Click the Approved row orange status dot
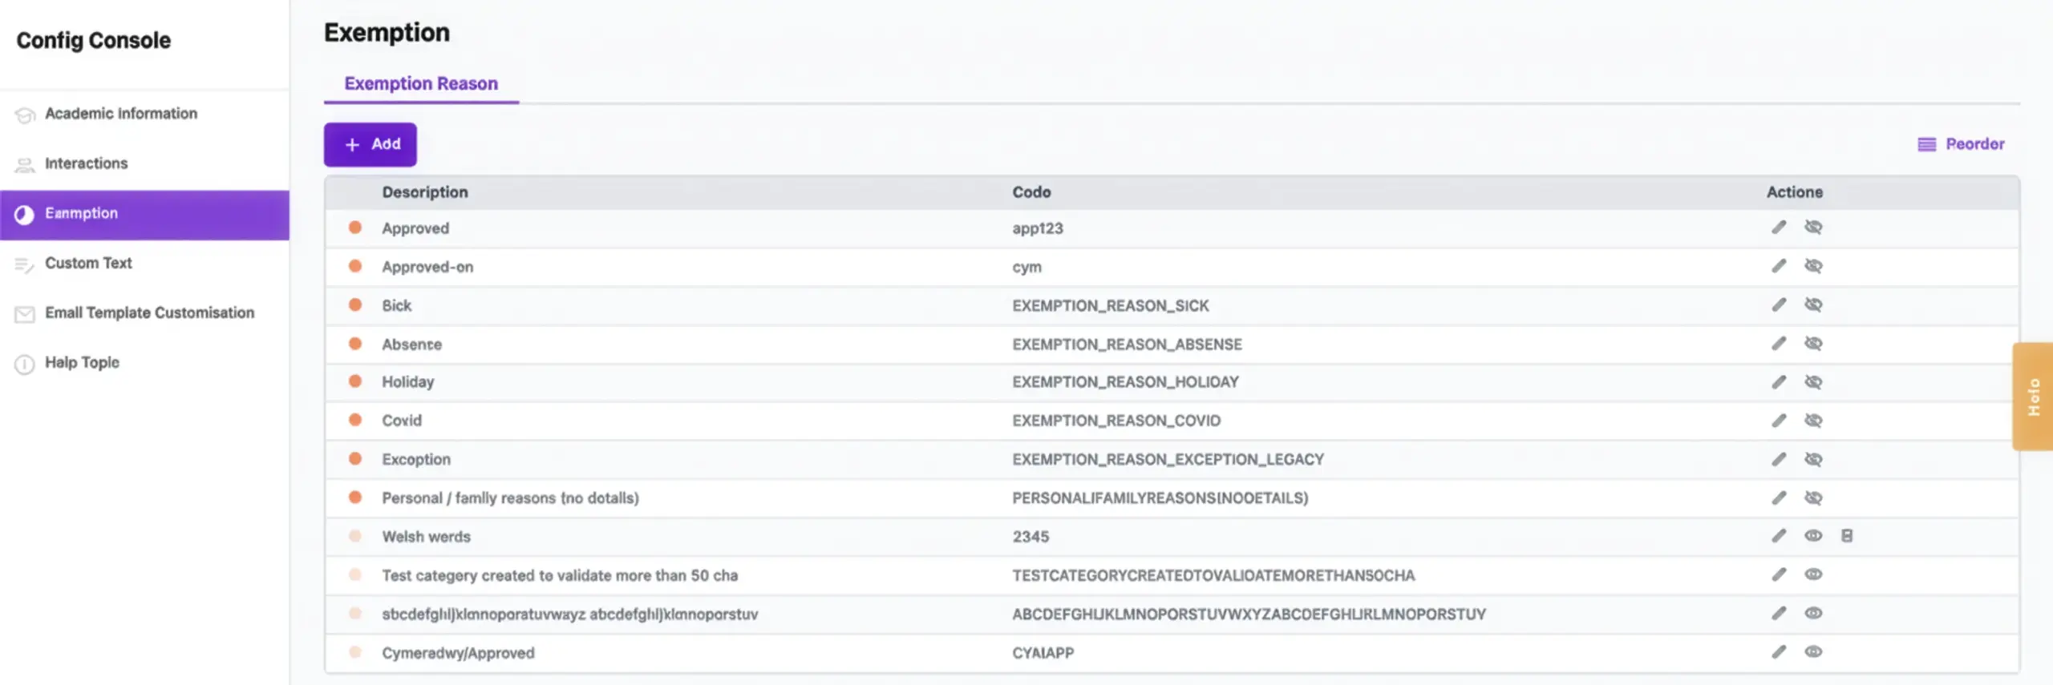Screen dimensions: 2053x685 coord(355,228)
